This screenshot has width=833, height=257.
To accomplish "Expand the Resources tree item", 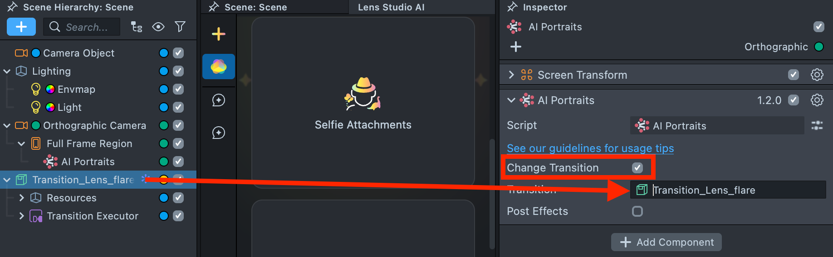I will [21, 198].
